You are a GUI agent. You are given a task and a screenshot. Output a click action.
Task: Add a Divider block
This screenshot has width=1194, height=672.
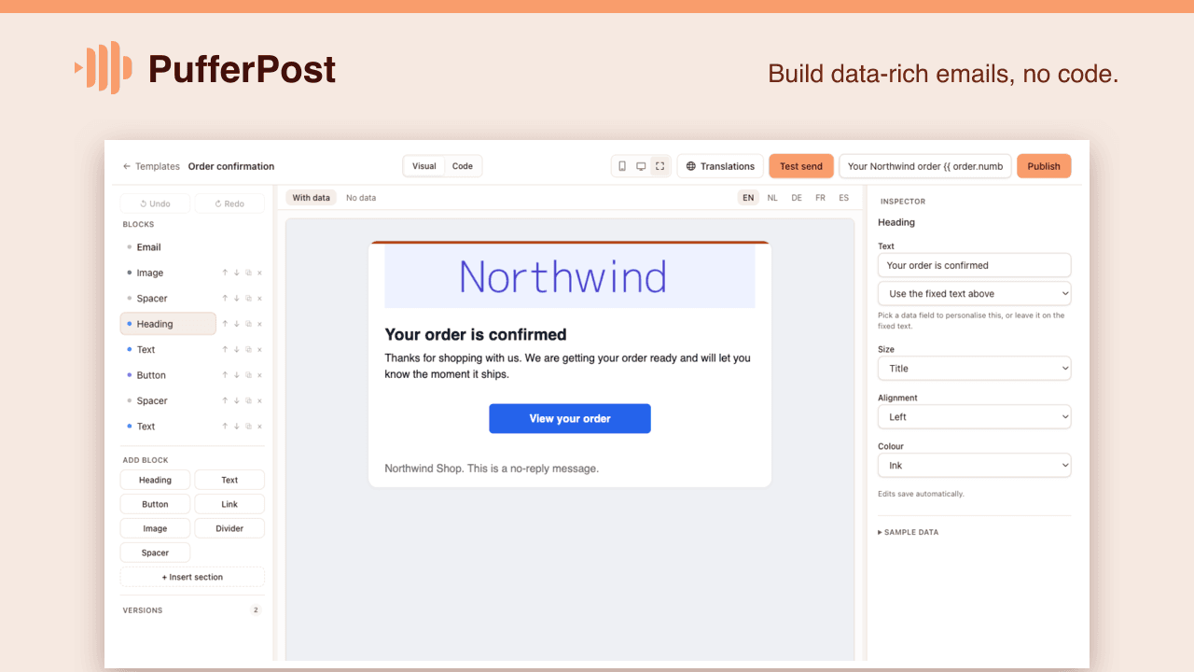click(229, 528)
